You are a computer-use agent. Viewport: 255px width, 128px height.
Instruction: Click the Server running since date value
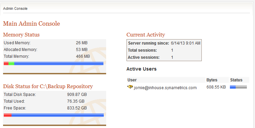pos(185,43)
